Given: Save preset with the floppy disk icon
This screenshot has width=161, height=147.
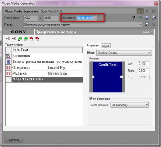Looking at the screenshot, I should click(147, 24).
